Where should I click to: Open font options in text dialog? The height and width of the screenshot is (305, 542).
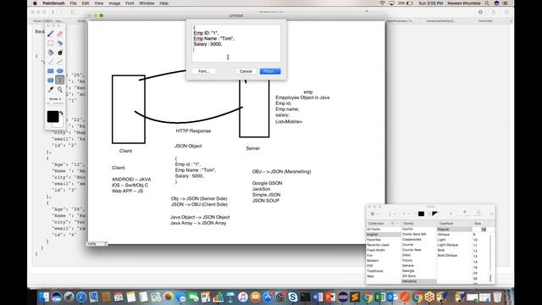click(x=204, y=71)
